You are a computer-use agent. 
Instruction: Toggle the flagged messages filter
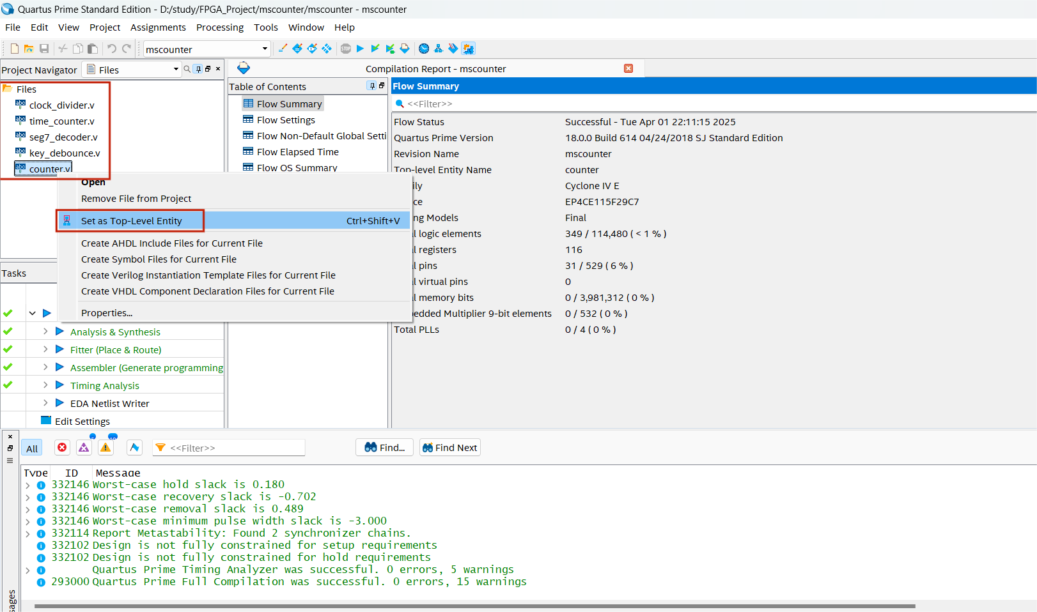click(134, 447)
